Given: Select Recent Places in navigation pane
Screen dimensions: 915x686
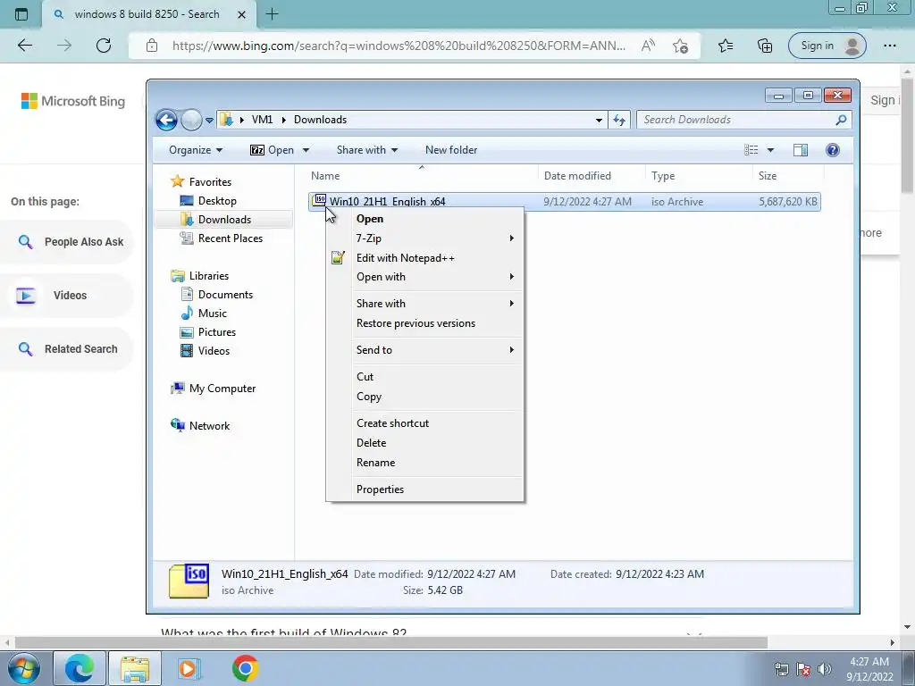Looking at the screenshot, I should tap(222, 238).
